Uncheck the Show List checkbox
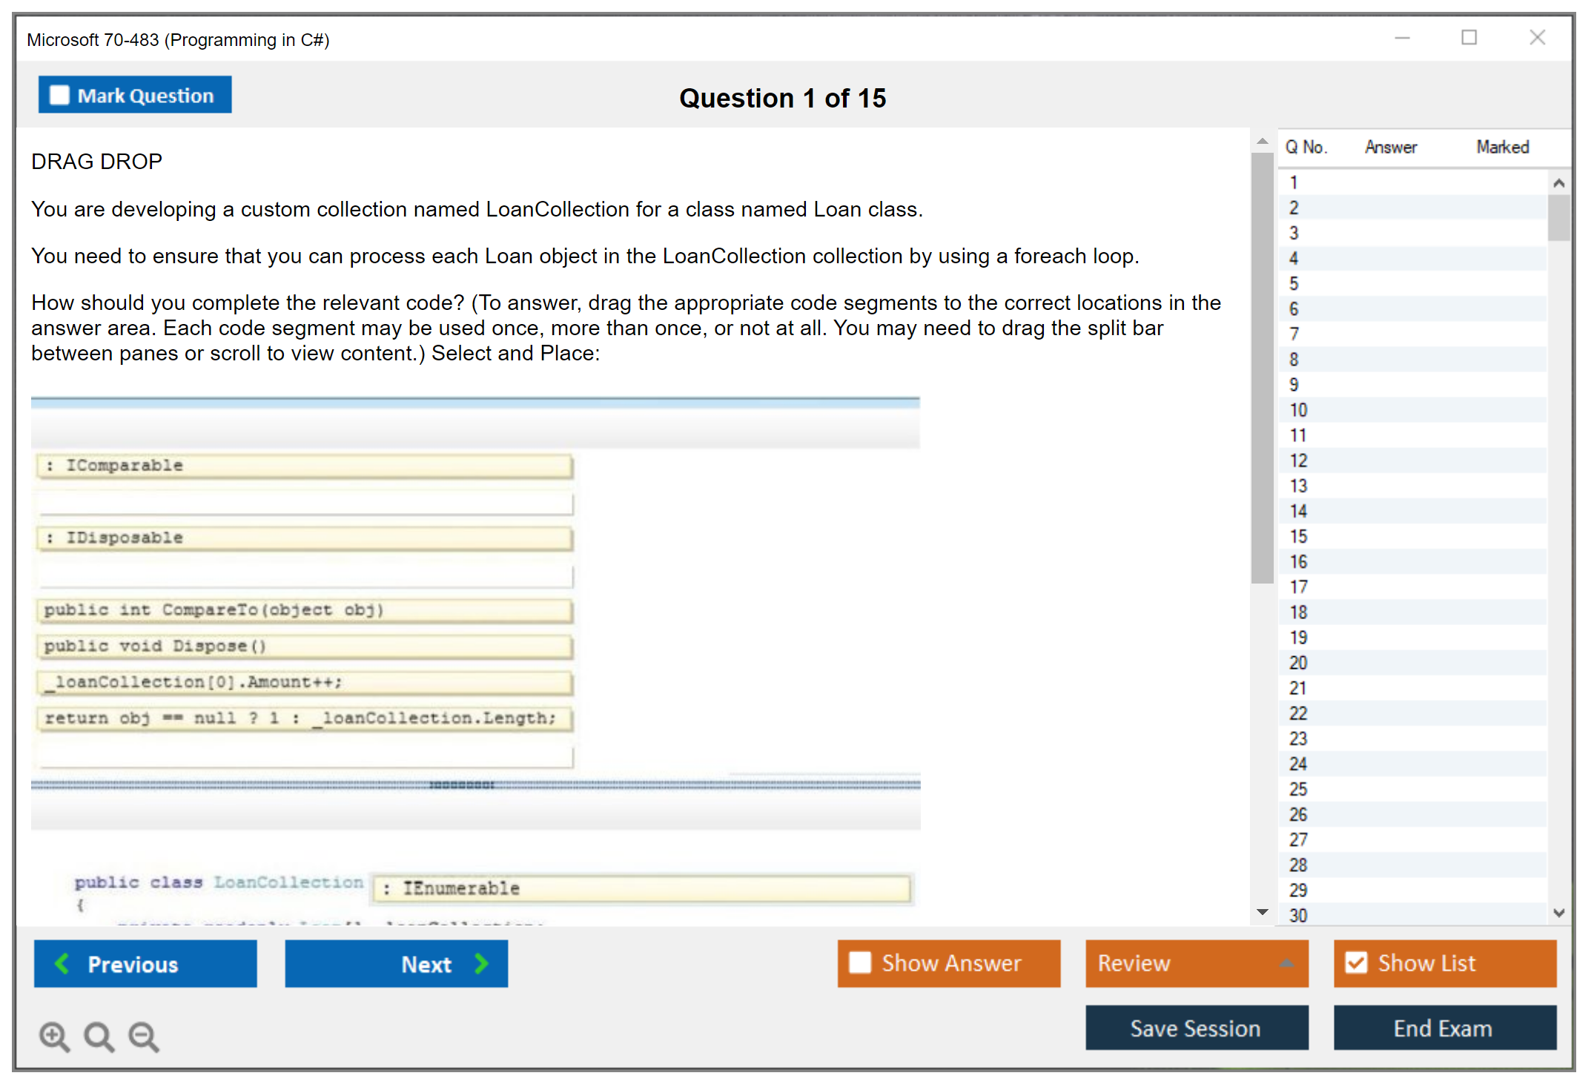1594x1090 pixels. (1356, 962)
